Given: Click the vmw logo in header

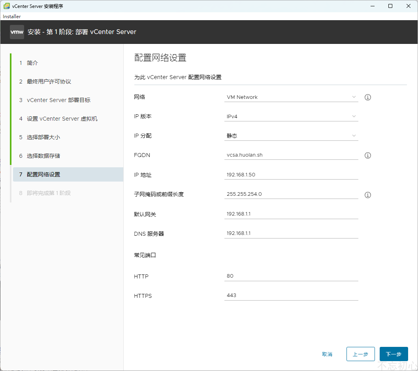Looking at the screenshot, I should [x=17, y=32].
